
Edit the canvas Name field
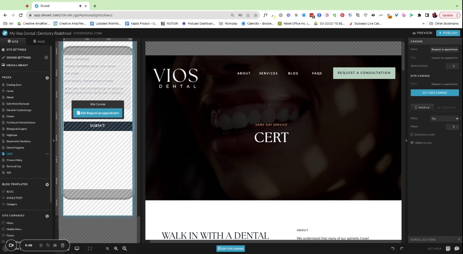[445, 49]
